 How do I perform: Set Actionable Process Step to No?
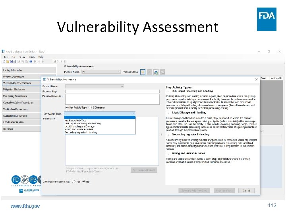84,182
